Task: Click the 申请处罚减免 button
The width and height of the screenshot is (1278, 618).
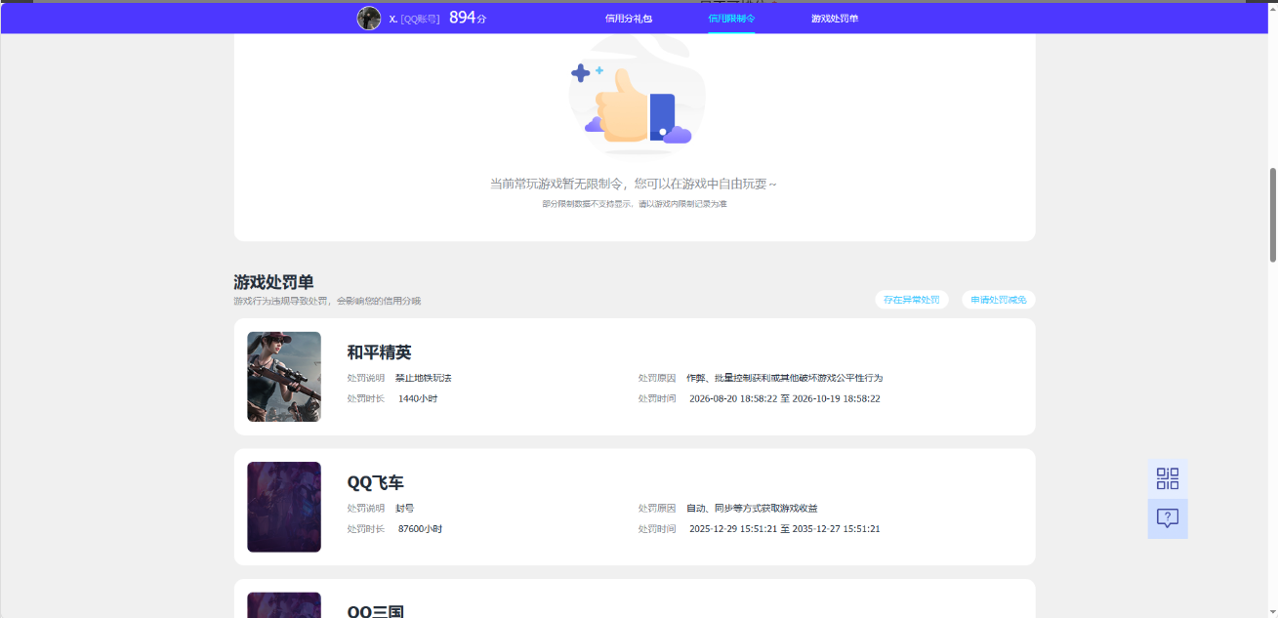Action: click(998, 300)
